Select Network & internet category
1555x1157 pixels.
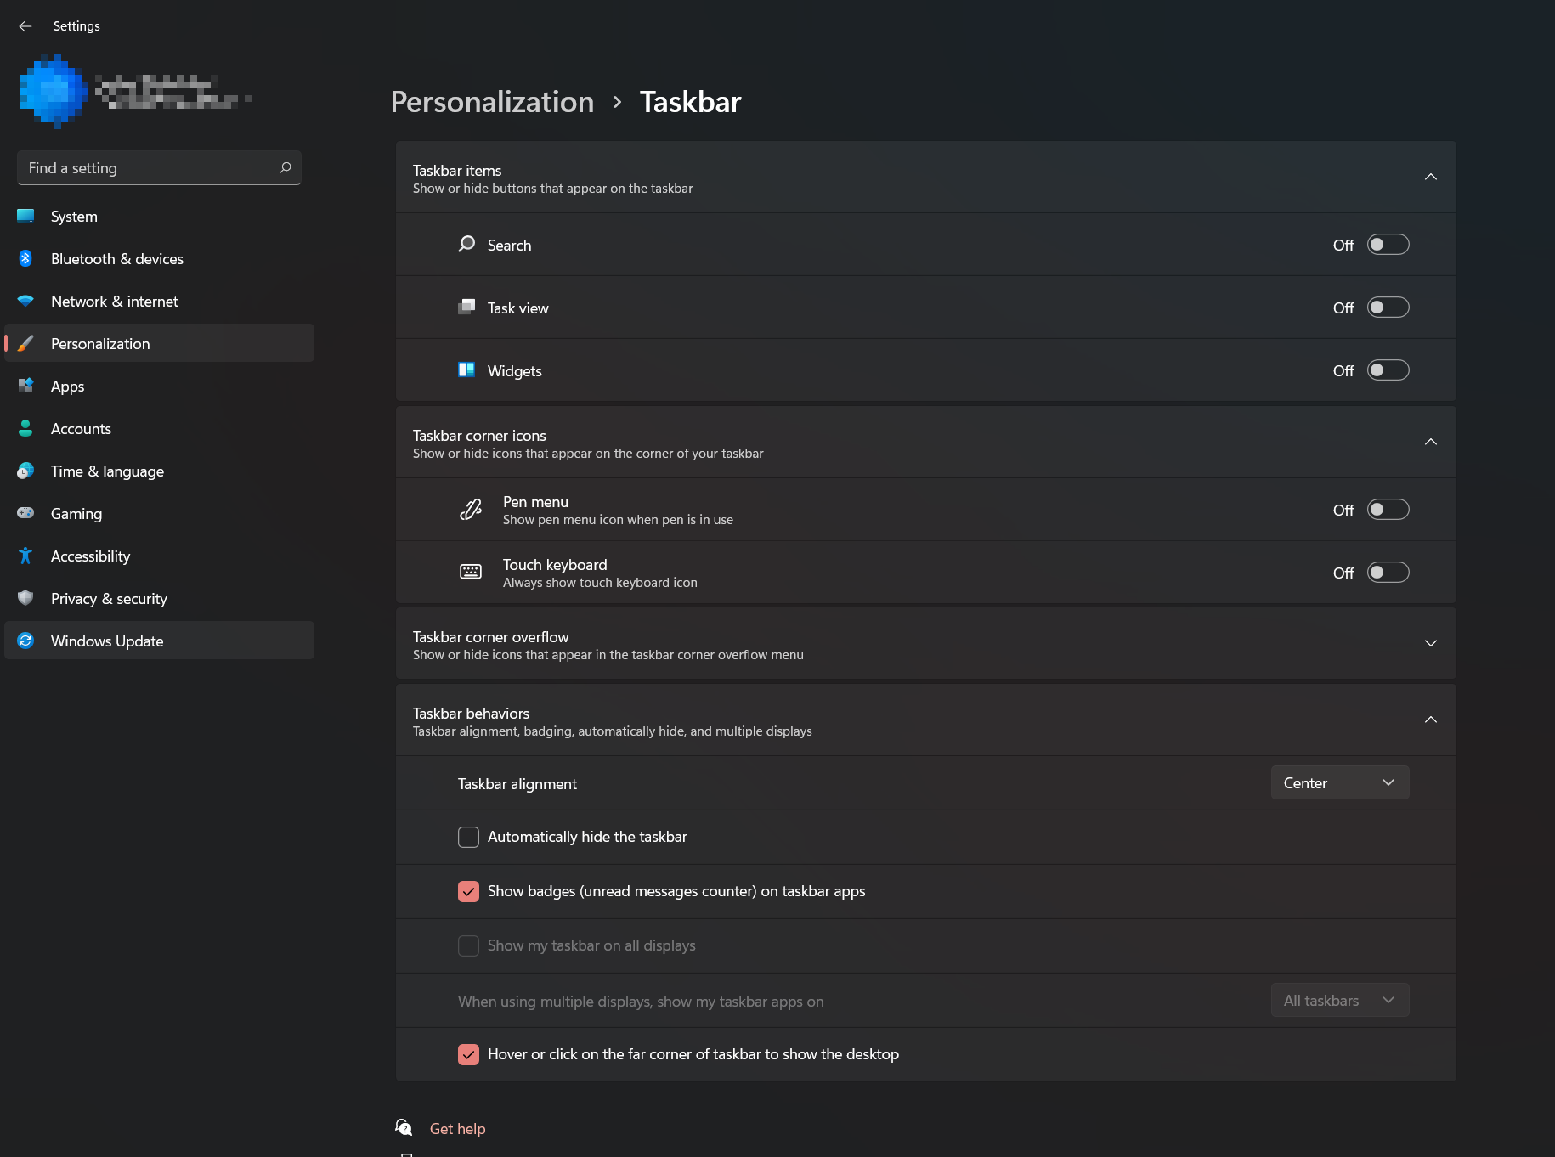coord(159,301)
